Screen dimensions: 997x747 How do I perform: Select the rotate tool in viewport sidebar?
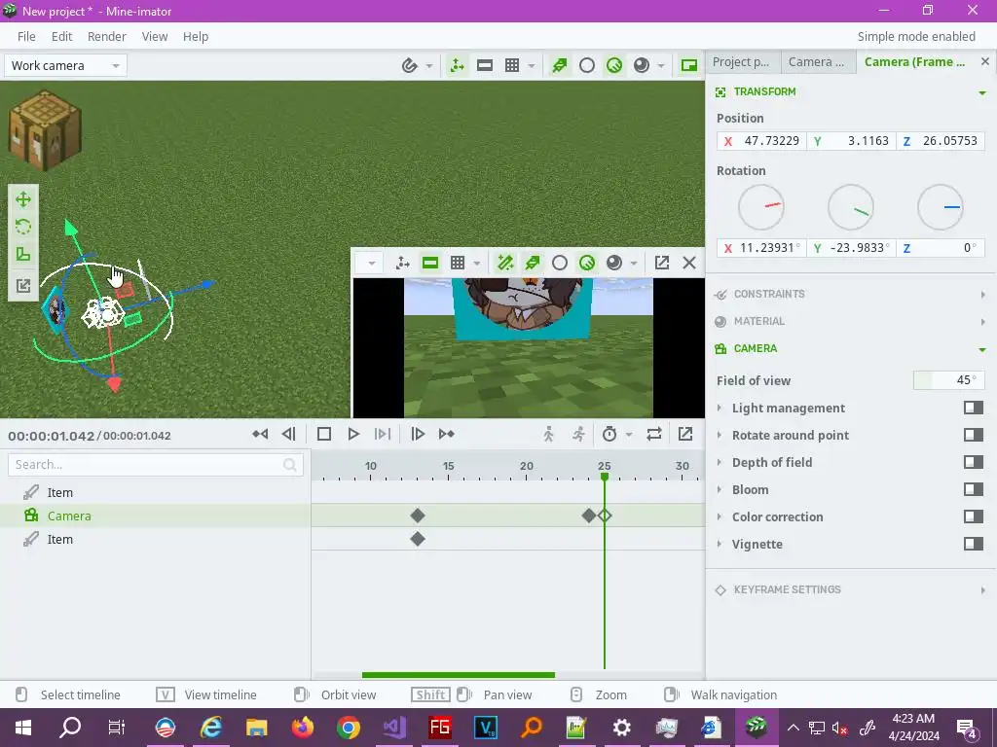point(23,227)
